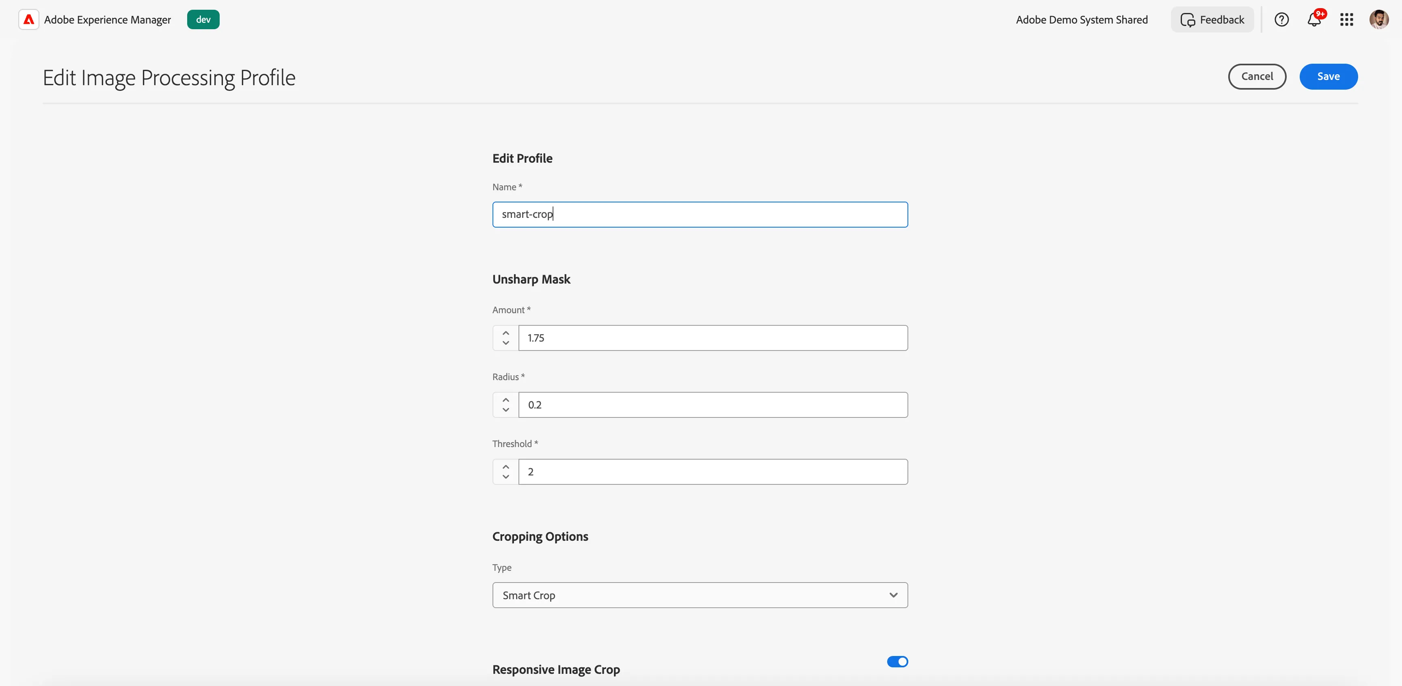Screen dimensions: 1402x686
Task: Click the Threshold input field
Action: [713, 472]
